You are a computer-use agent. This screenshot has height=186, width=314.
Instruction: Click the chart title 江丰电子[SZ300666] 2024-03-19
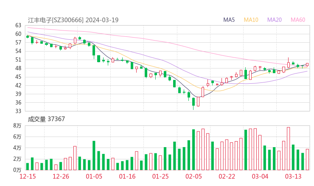pyautogui.click(x=73, y=20)
